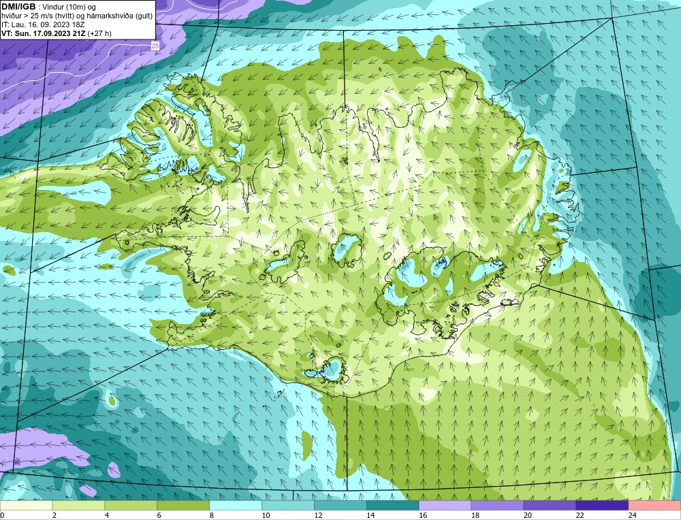Click the 10–12 m/s light teal legend swatch
Image resolution: width=681 pixels, height=520 pixels.
pos(288,505)
